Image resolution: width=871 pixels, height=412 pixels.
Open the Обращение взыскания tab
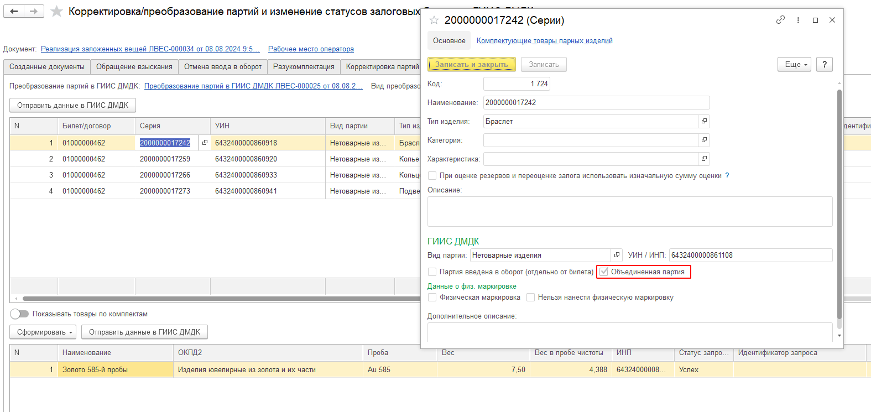(x=134, y=66)
